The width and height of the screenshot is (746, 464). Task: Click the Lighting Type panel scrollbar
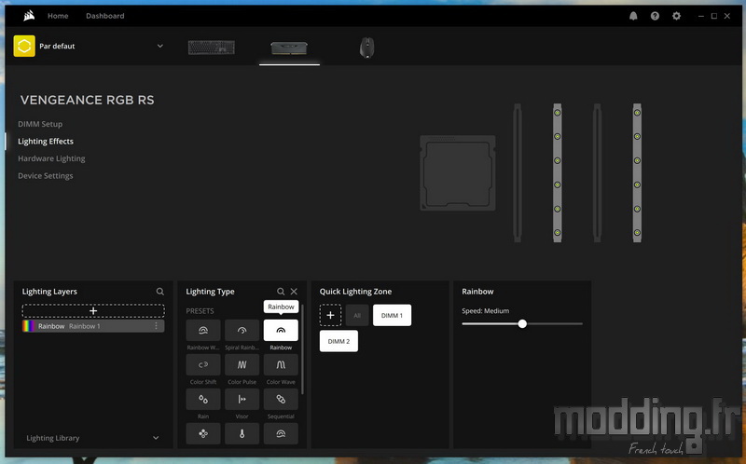tap(302, 349)
